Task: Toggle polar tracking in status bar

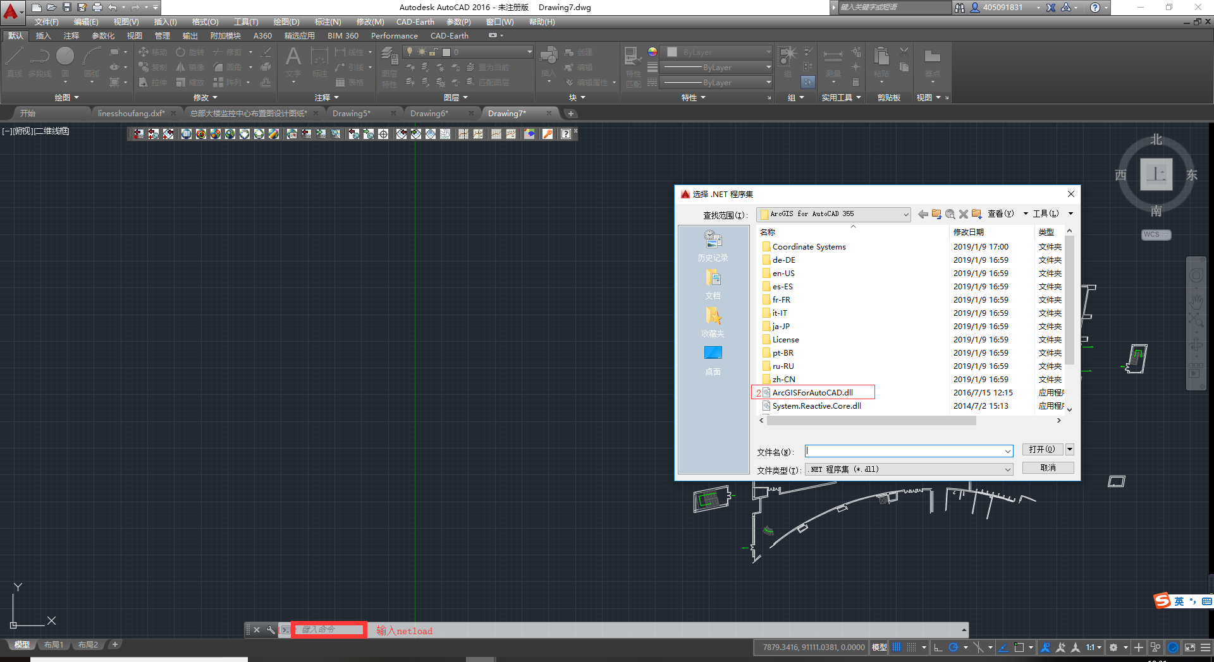Action: (953, 647)
